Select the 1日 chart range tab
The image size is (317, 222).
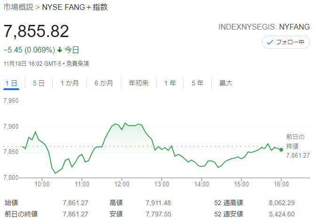click(11, 83)
